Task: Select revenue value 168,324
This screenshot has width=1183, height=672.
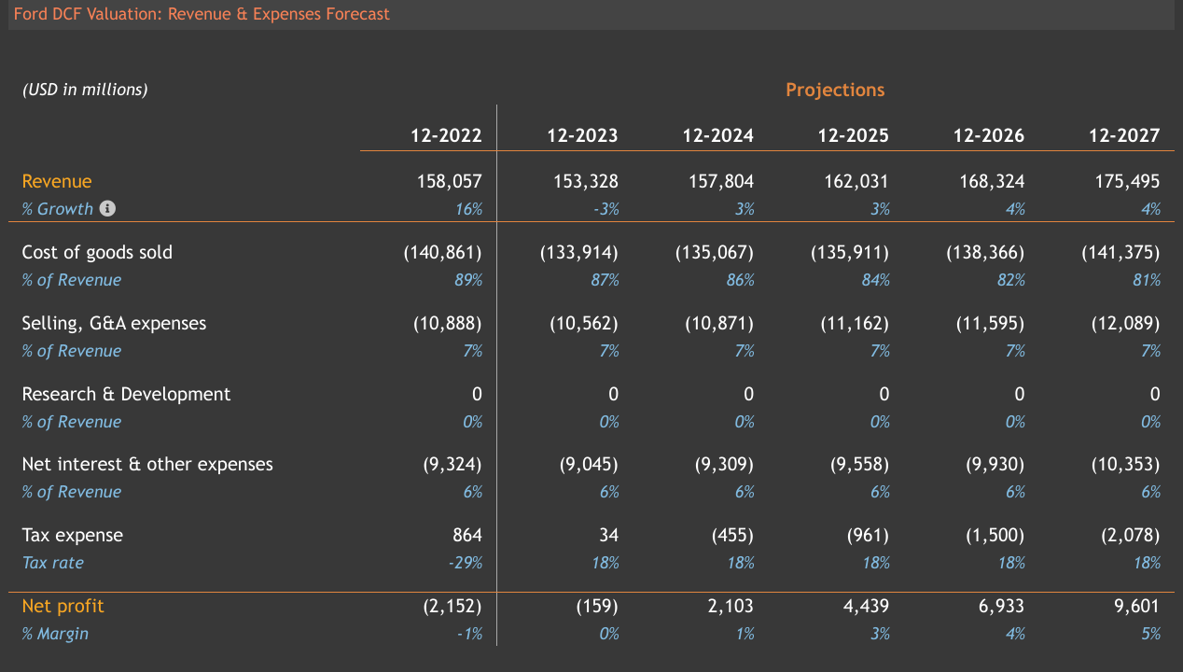Action: pos(992,181)
